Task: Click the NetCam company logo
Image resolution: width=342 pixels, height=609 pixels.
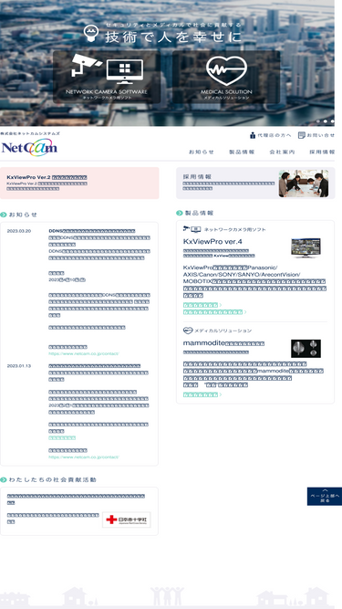Action: click(29, 147)
